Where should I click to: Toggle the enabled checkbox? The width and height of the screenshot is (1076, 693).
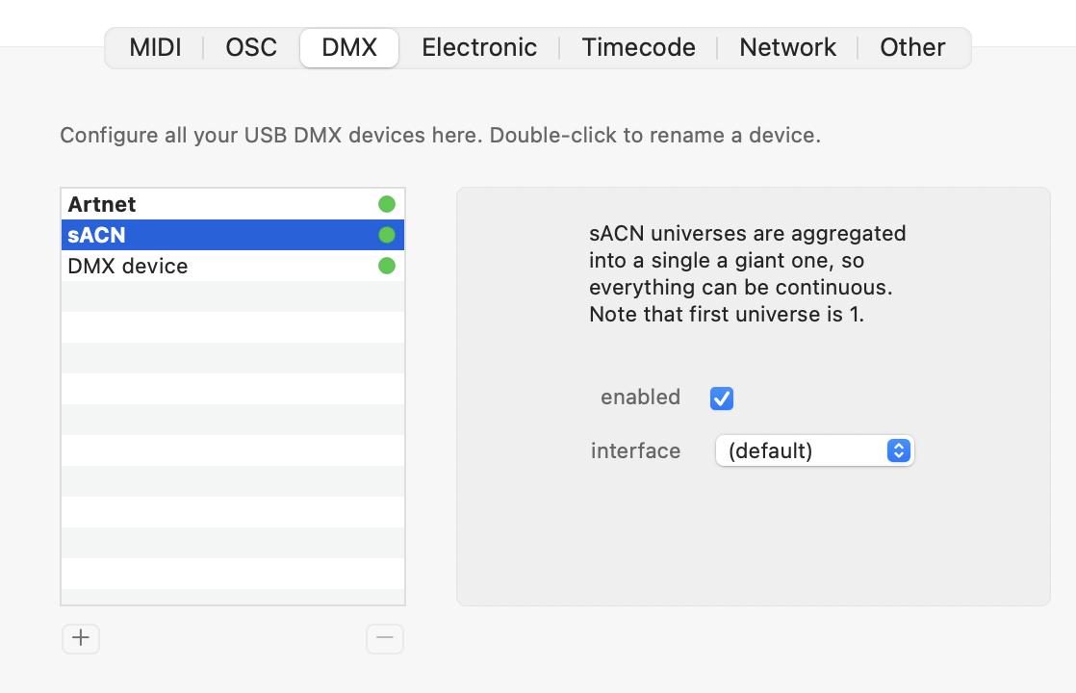tap(722, 398)
